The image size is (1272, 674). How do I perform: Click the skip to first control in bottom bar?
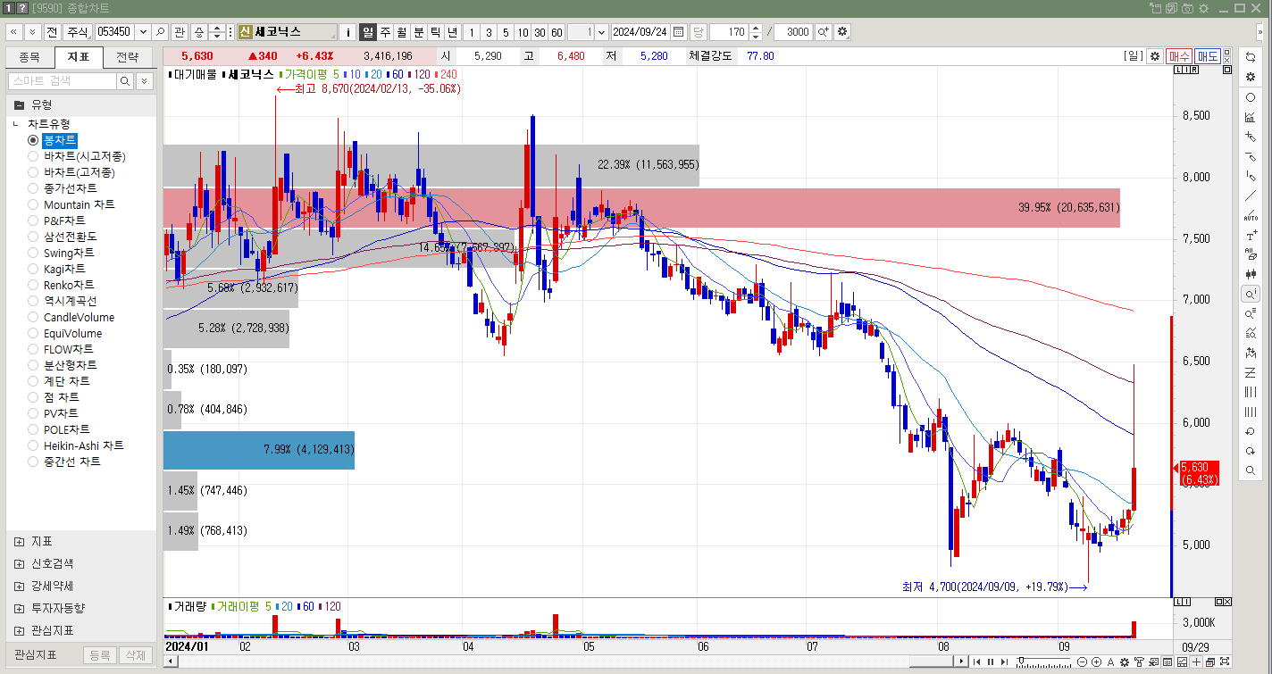tap(976, 662)
